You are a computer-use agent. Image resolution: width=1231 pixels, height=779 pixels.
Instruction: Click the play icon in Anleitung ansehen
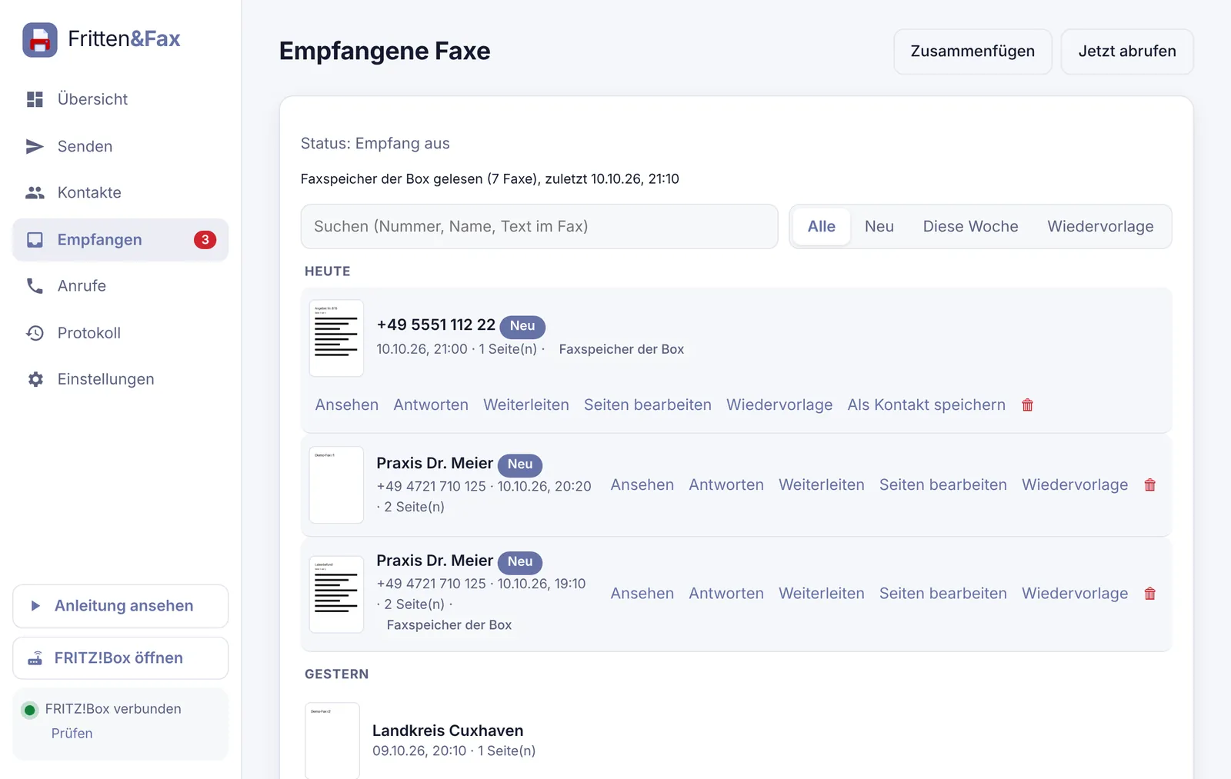point(35,606)
